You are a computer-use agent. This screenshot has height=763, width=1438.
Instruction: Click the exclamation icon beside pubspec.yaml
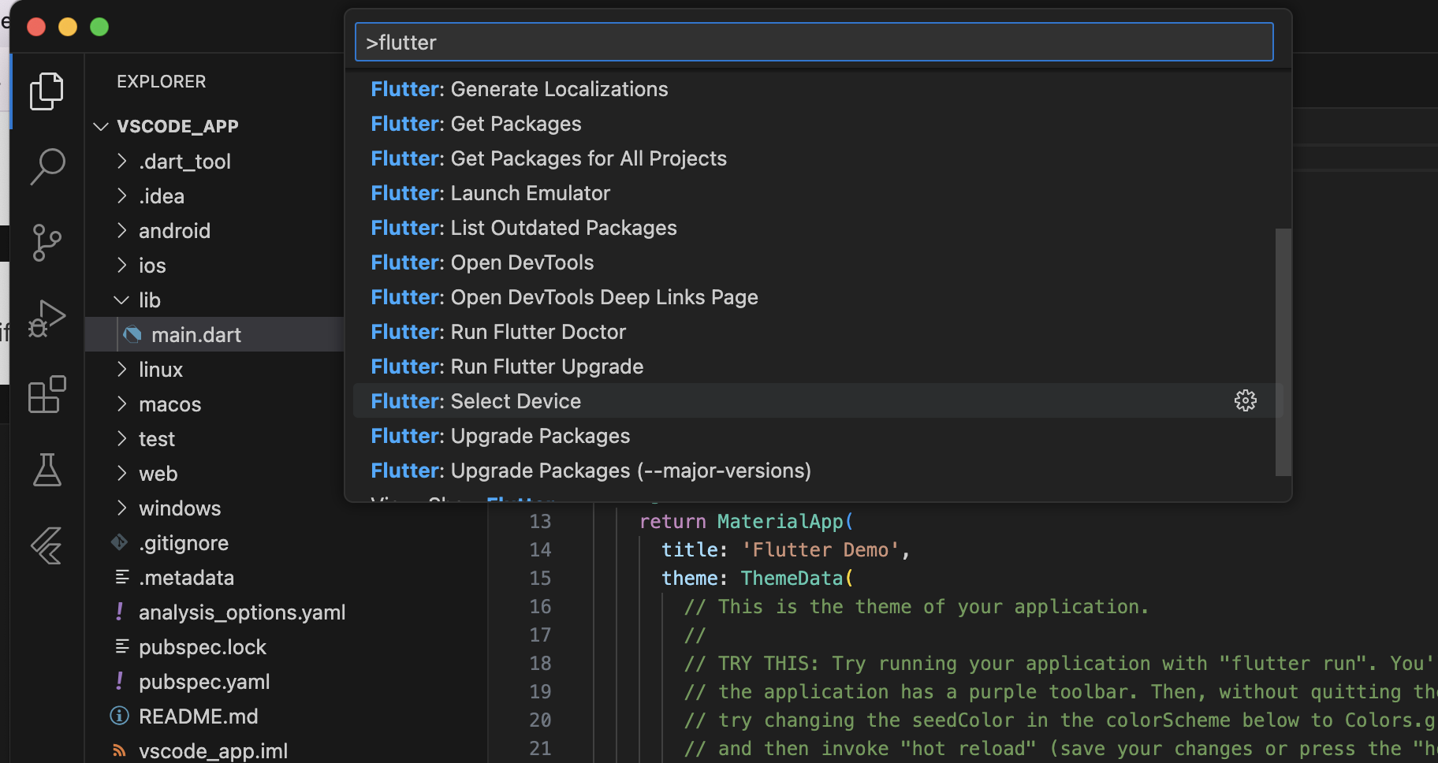click(x=119, y=681)
